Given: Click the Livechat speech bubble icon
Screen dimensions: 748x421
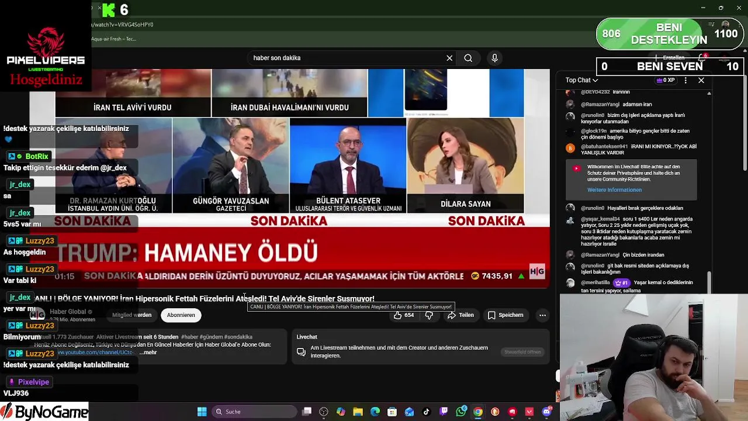Looking at the screenshot, I should 301,352.
